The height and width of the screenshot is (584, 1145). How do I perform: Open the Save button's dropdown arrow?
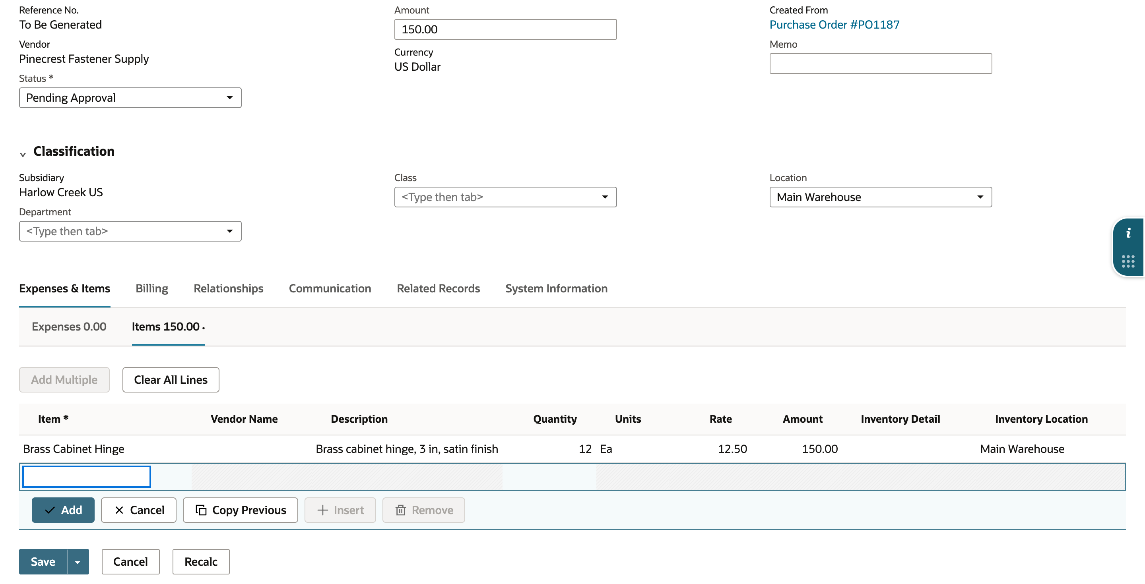pos(78,562)
